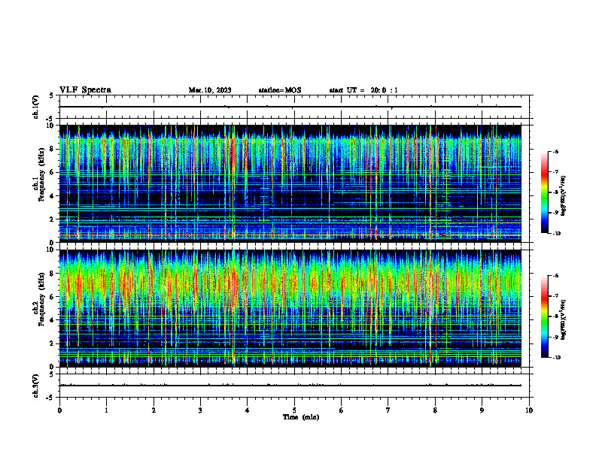
Task: Click the time axis tick label "9"
Action: point(482,410)
